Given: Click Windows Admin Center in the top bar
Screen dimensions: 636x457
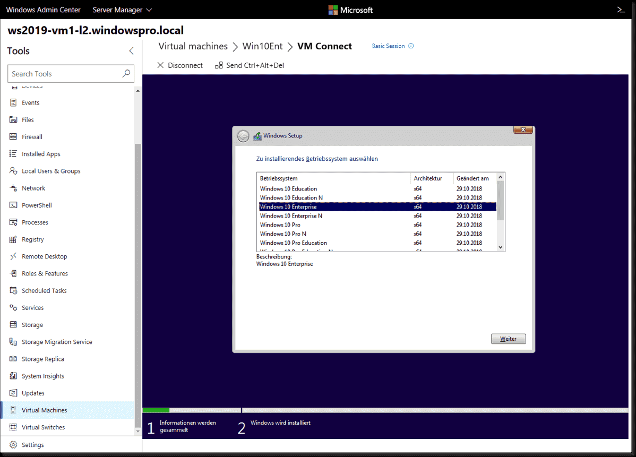Looking at the screenshot, I should click(43, 9).
